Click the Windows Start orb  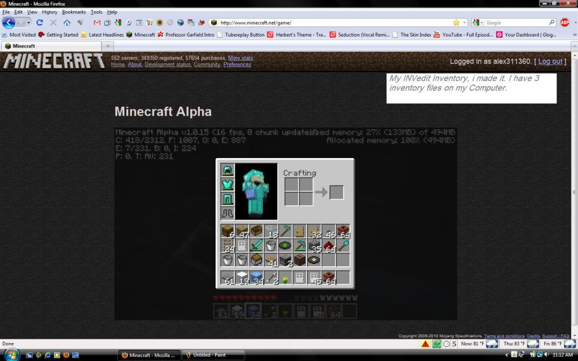11,355
